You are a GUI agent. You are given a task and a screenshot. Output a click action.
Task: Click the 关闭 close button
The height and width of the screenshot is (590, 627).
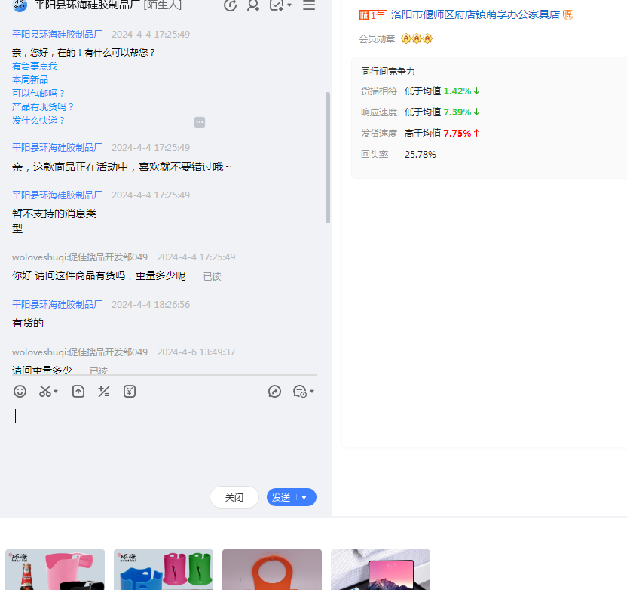tap(234, 498)
